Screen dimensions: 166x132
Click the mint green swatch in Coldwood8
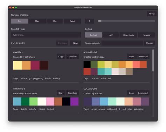112,102
